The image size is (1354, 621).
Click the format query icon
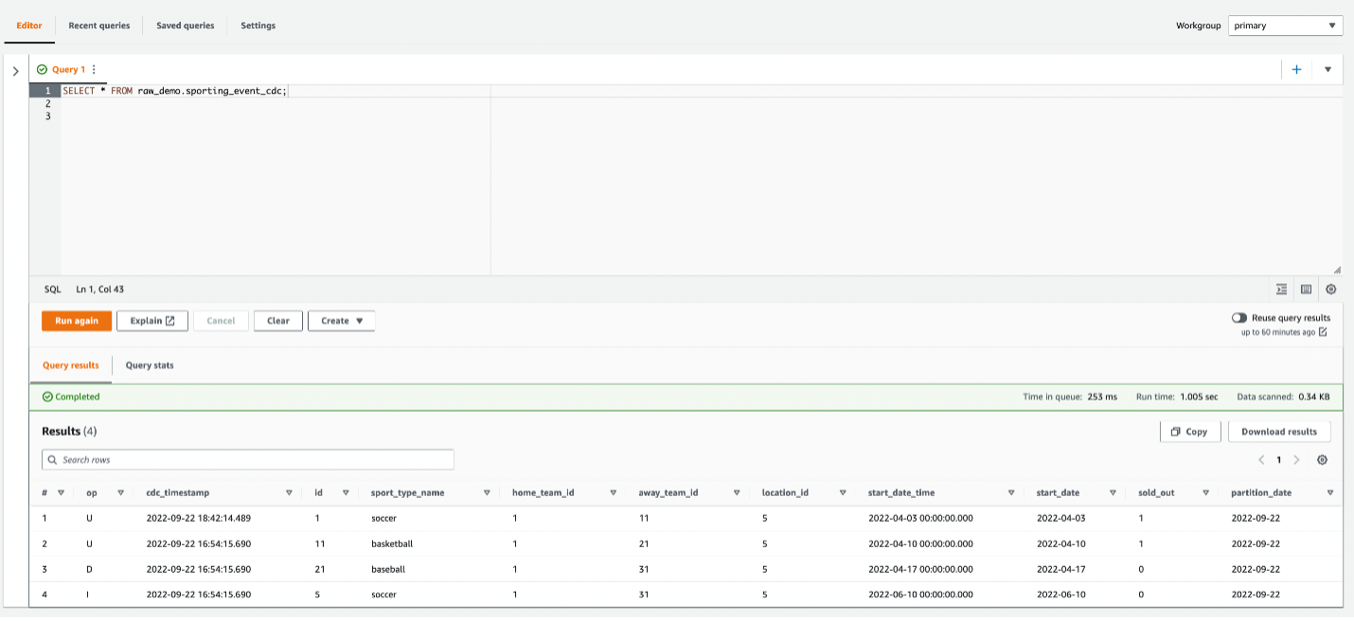[x=1281, y=290]
